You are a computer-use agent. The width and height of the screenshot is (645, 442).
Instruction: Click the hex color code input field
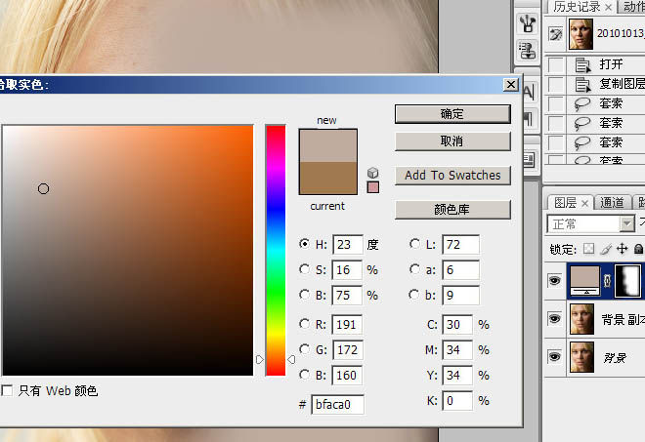tap(337, 403)
